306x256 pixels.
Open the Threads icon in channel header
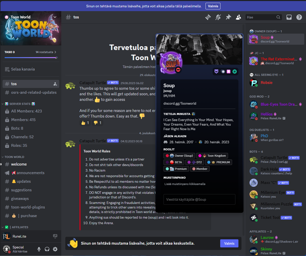tap(208, 17)
